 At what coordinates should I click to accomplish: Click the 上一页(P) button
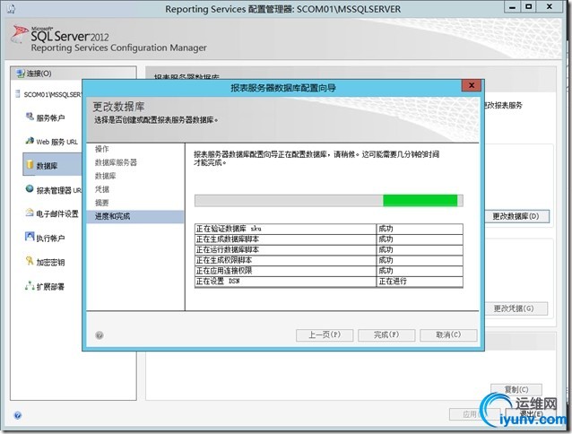click(325, 334)
